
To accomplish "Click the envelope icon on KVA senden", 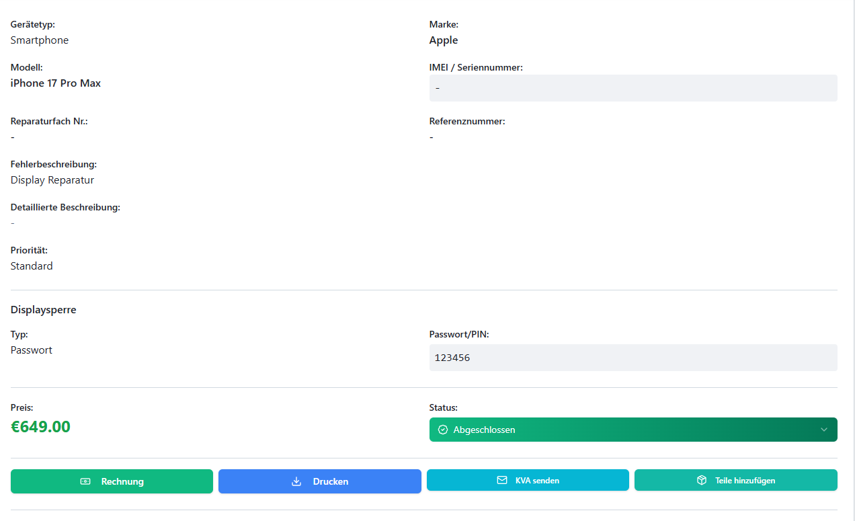I will [501, 480].
